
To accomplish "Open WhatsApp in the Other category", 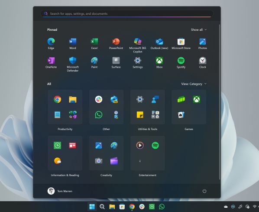I will click(x=99, y=114).
